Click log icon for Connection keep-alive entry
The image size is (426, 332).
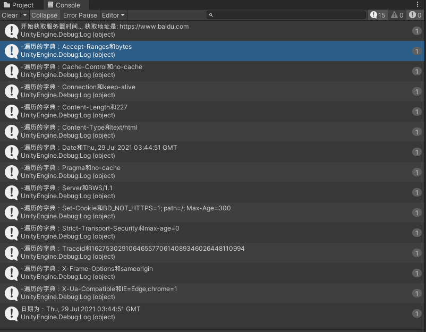coord(11,91)
